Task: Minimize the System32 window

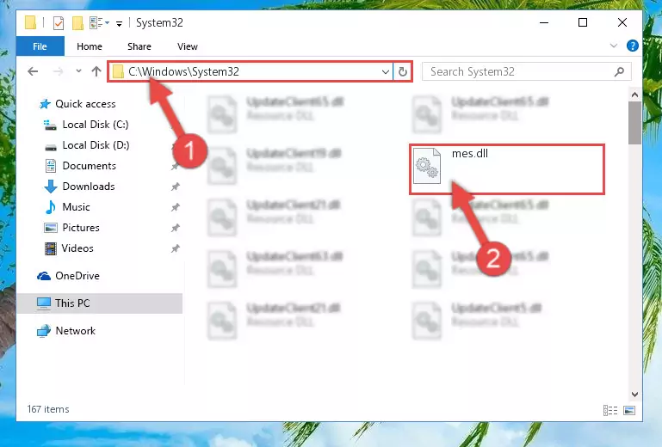Action: [x=544, y=22]
